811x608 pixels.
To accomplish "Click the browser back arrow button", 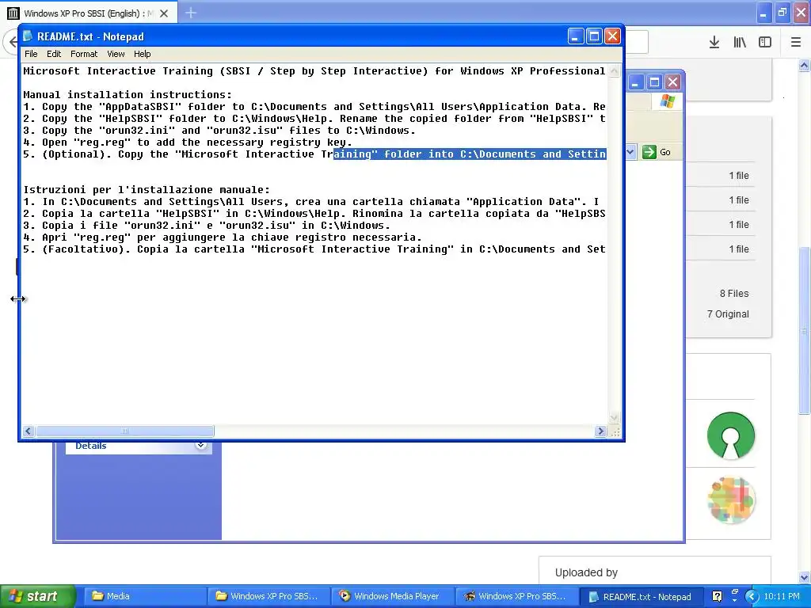I will click(x=11, y=43).
